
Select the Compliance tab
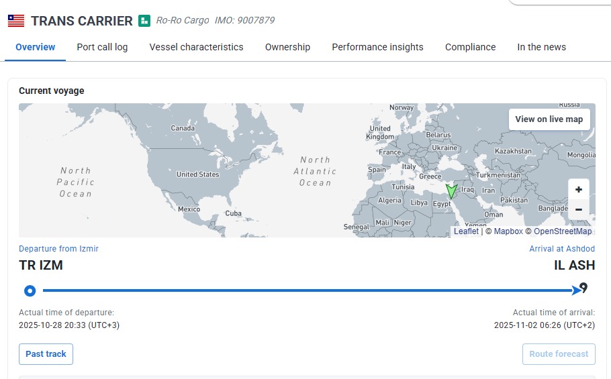(x=470, y=47)
